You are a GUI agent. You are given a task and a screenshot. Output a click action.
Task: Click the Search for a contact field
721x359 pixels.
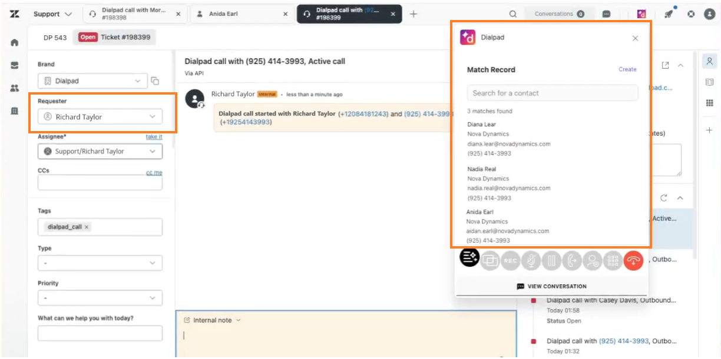pyautogui.click(x=553, y=93)
